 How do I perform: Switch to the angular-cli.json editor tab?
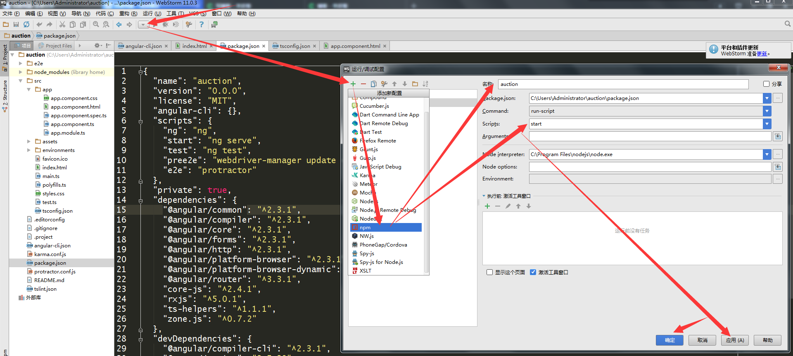143,46
